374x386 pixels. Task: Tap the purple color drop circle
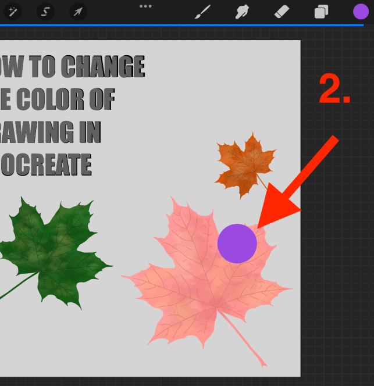click(237, 244)
